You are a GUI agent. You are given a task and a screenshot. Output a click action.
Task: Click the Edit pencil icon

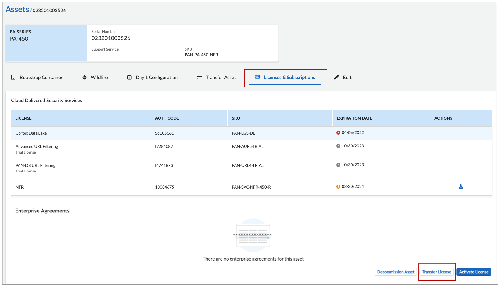click(x=337, y=77)
